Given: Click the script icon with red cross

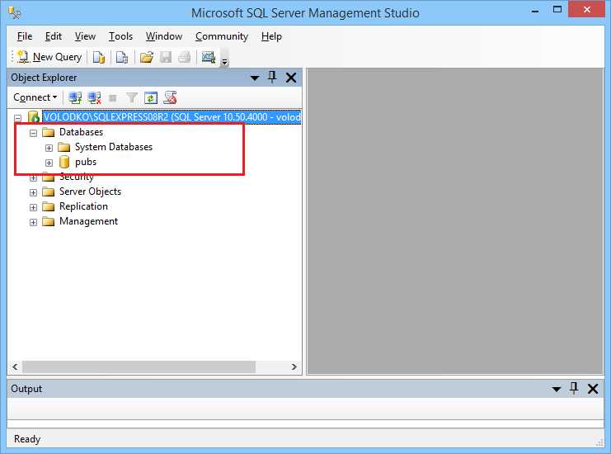Looking at the screenshot, I should point(170,98).
